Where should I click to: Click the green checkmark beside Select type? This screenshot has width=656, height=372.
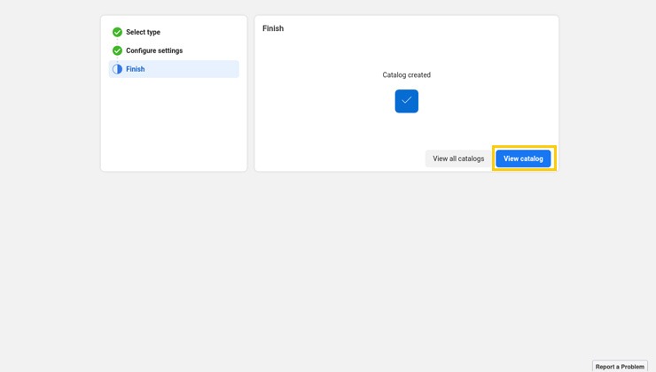click(117, 32)
